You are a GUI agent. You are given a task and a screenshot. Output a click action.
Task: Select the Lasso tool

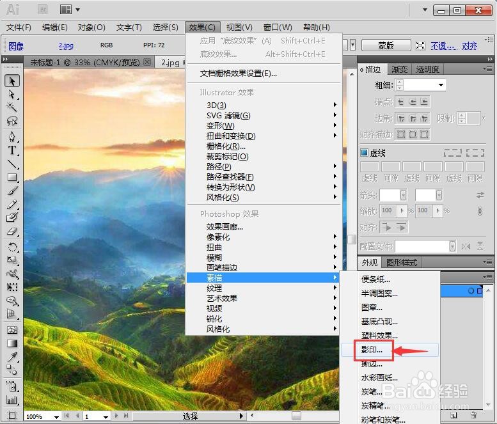[12, 121]
